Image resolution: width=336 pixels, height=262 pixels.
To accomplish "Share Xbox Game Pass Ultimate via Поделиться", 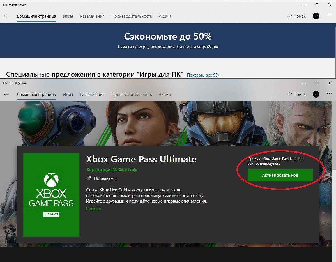I will (x=102, y=178).
